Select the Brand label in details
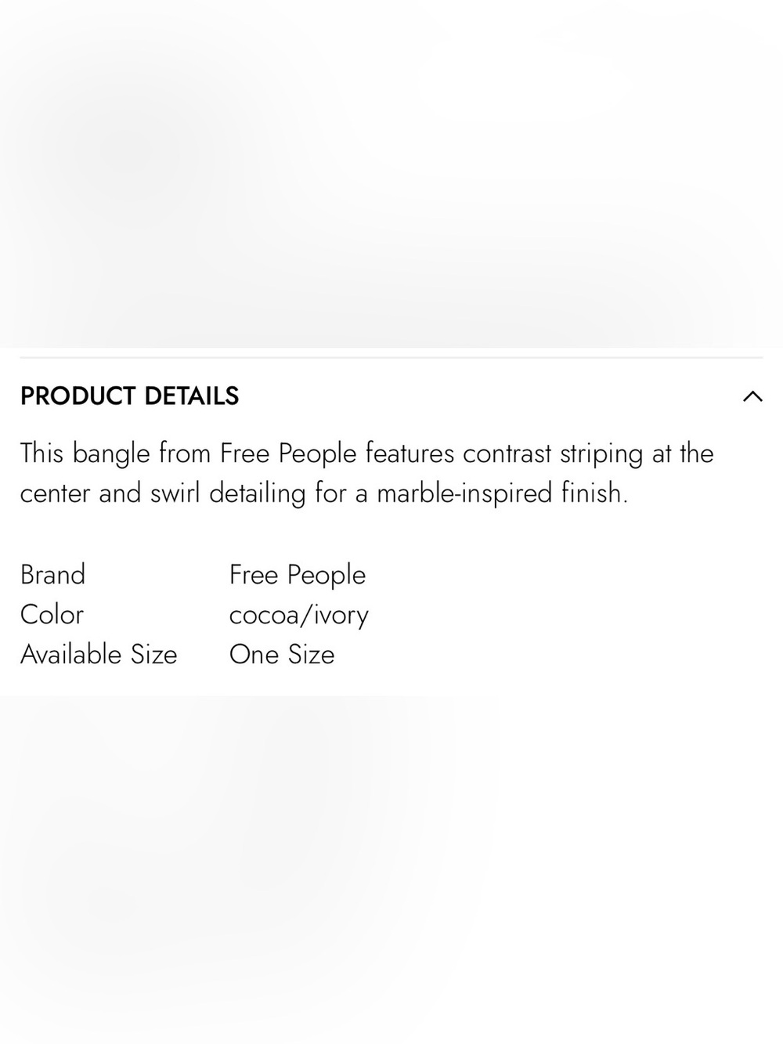 tap(52, 575)
